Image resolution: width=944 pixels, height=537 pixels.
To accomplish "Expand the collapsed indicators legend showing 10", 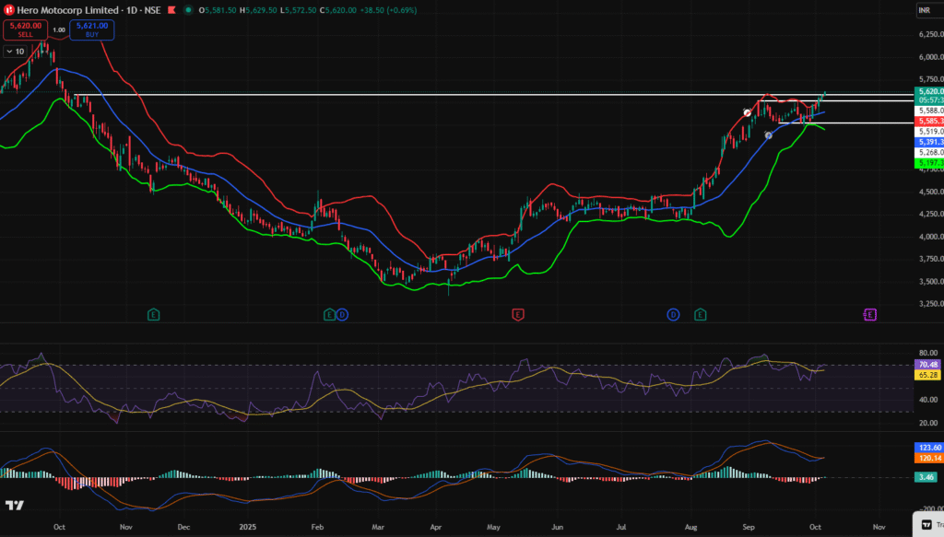I will (x=15, y=52).
